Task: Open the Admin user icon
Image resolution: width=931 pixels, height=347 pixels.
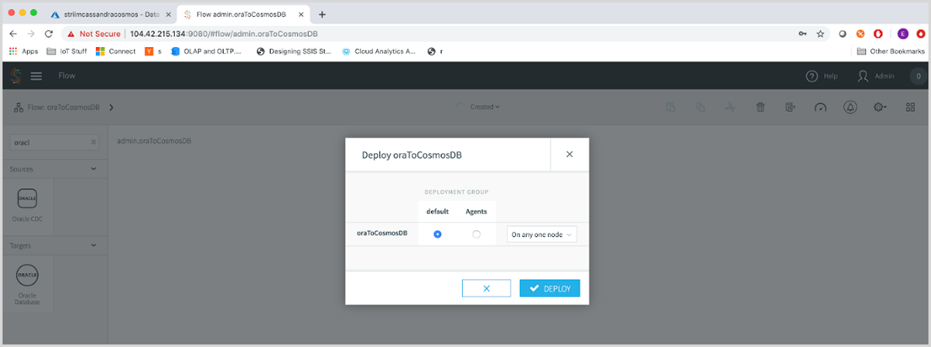Action: coord(864,76)
